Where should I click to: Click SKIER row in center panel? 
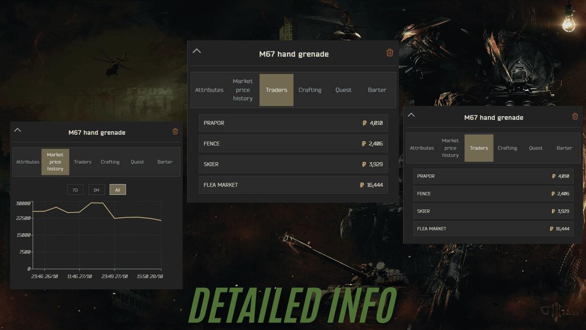point(293,164)
